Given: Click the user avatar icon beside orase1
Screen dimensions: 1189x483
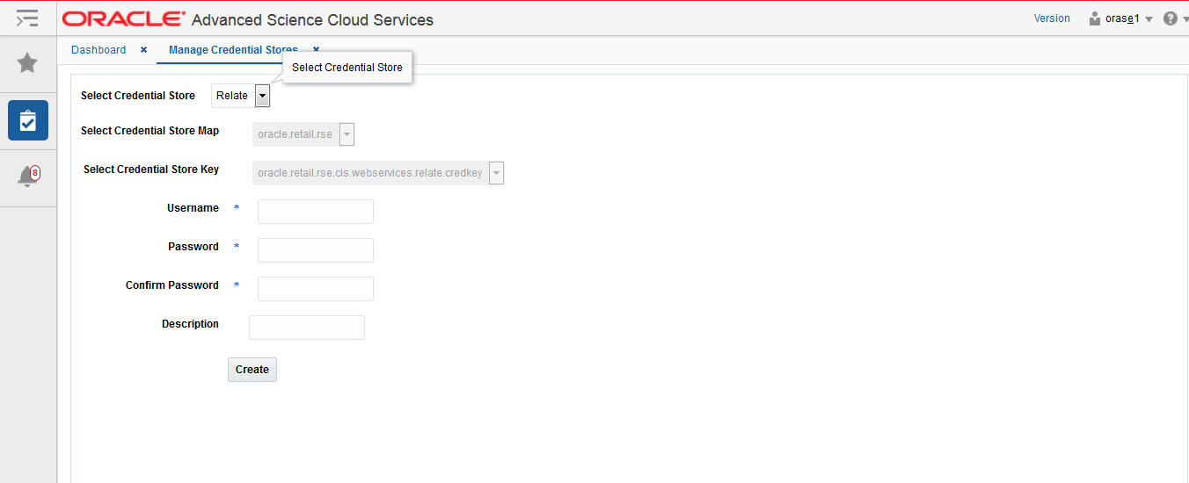Looking at the screenshot, I should 1095,18.
